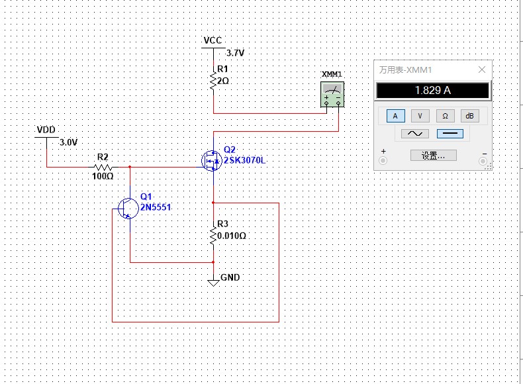Click the R3 reference designator
523x384 pixels.
[223, 224]
